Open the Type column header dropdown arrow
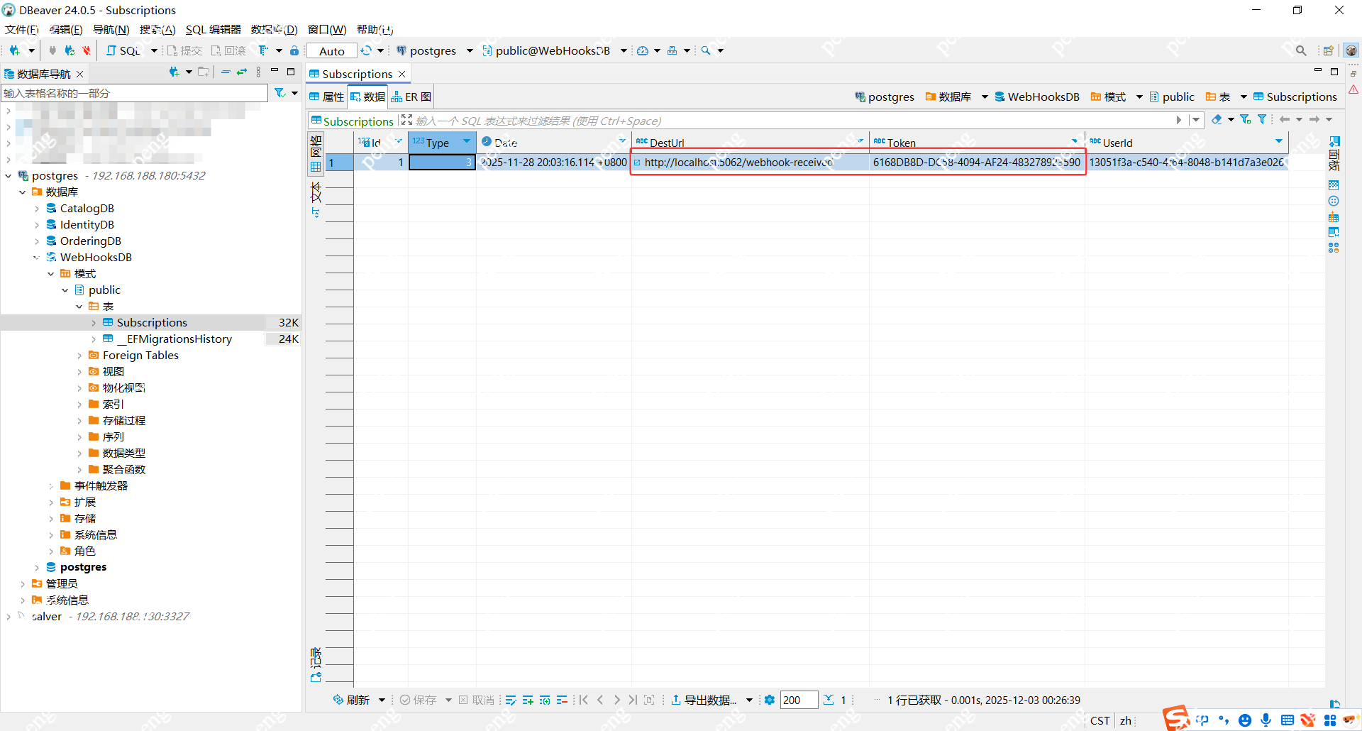 click(467, 142)
